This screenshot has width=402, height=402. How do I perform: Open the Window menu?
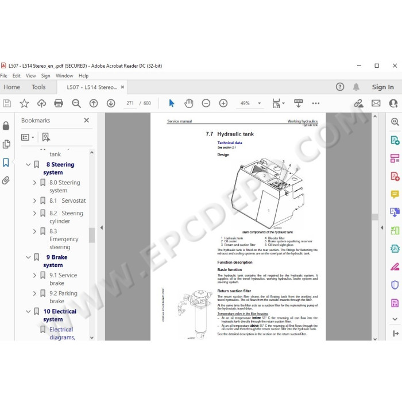(x=64, y=76)
